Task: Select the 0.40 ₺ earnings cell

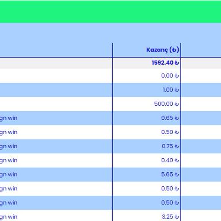Action: (170, 160)
